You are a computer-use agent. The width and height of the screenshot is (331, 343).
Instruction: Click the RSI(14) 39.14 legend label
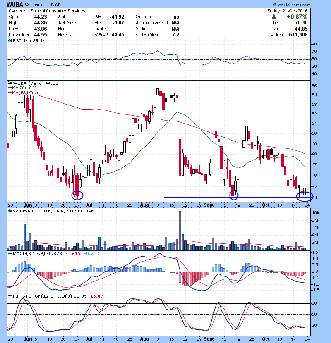click(x=29, y=40)
